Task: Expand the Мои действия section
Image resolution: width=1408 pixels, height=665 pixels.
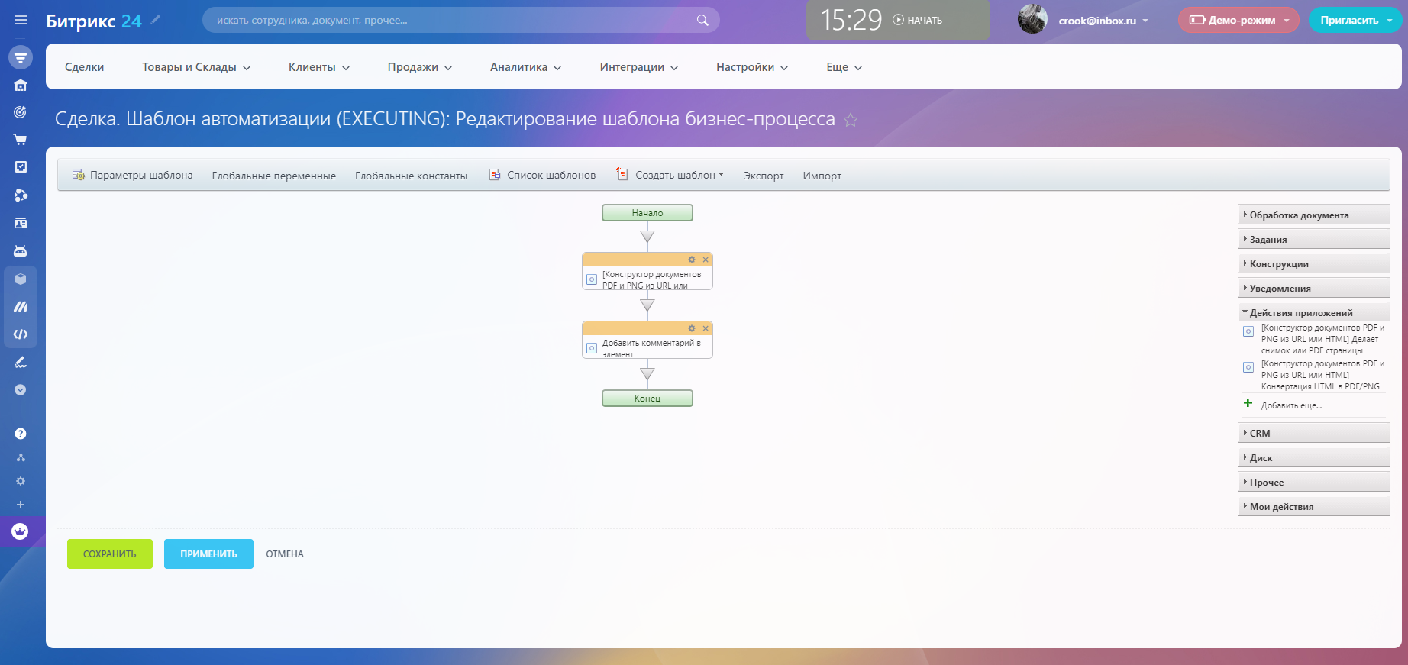Action: click(1313, 506)
